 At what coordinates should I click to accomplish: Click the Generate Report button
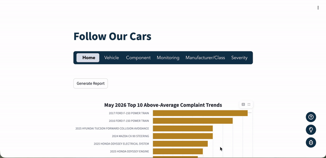click(90, 83)
